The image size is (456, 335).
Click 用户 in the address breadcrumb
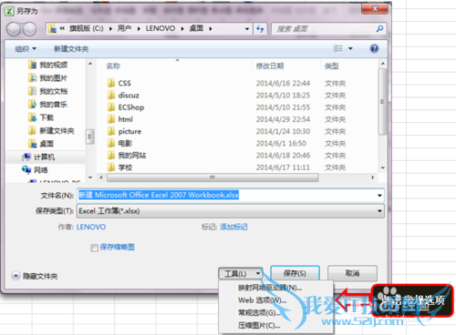(x=124, y=28)
